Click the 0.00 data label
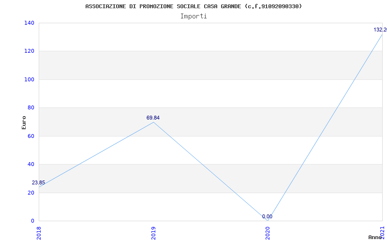Screen dimensions: 387x242 pyautogui.click(x=268, y=216)
